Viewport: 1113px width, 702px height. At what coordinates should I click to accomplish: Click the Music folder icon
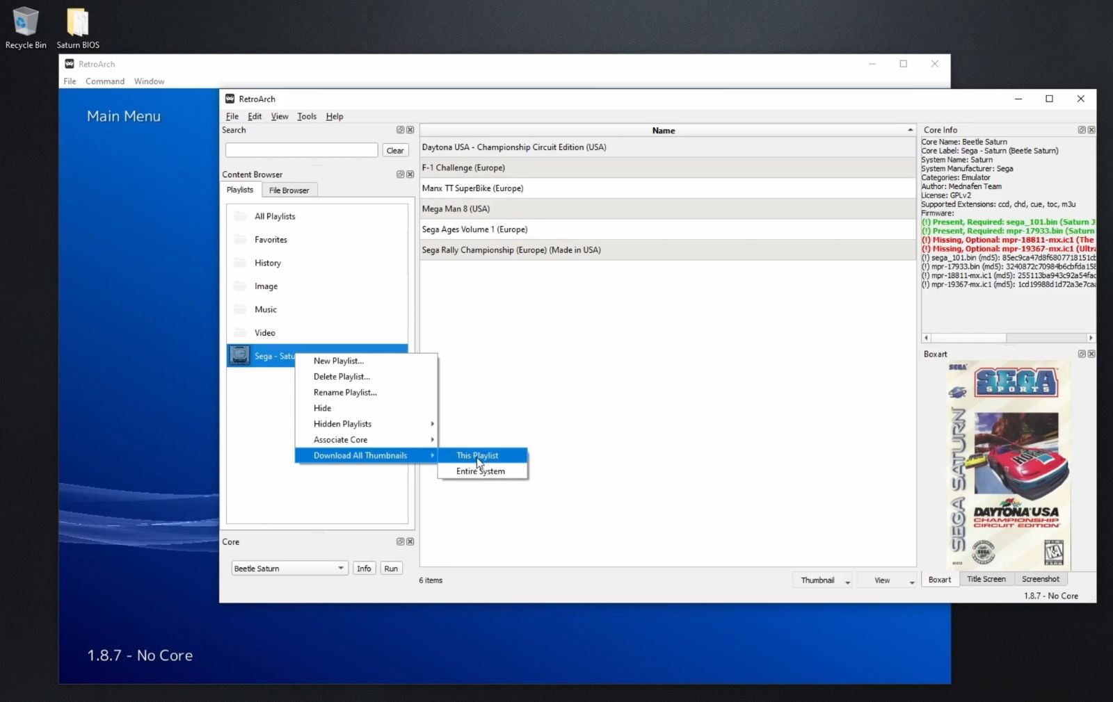[240, 309]
